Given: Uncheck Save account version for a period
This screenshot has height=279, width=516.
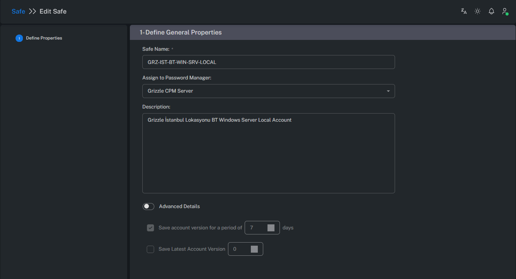Looking at the screenshot, I should click(x=150, y=228).
